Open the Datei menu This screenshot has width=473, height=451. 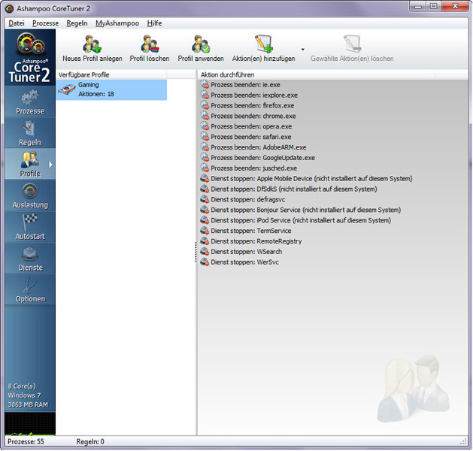[x=17, y=23]
